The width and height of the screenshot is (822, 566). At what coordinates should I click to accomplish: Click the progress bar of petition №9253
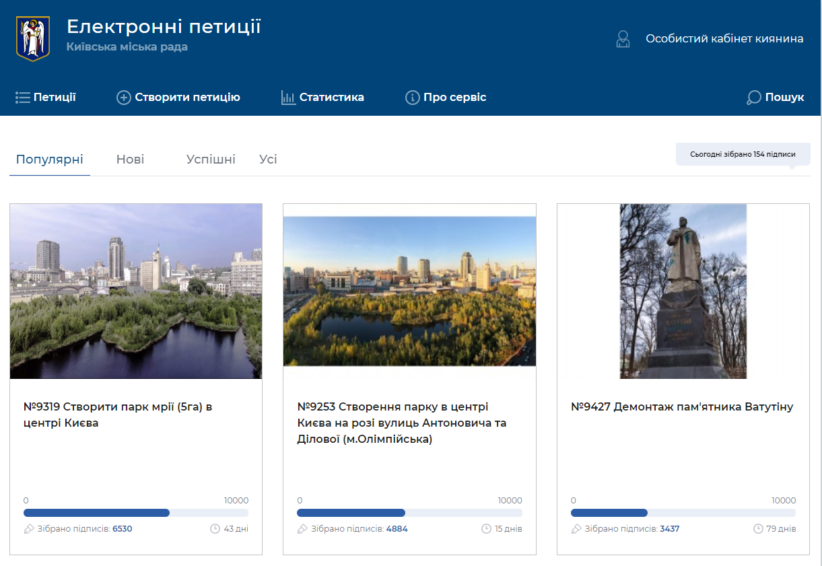tap(409, 513)
